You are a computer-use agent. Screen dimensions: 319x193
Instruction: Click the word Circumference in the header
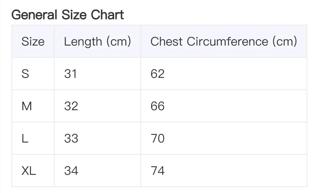228,42
